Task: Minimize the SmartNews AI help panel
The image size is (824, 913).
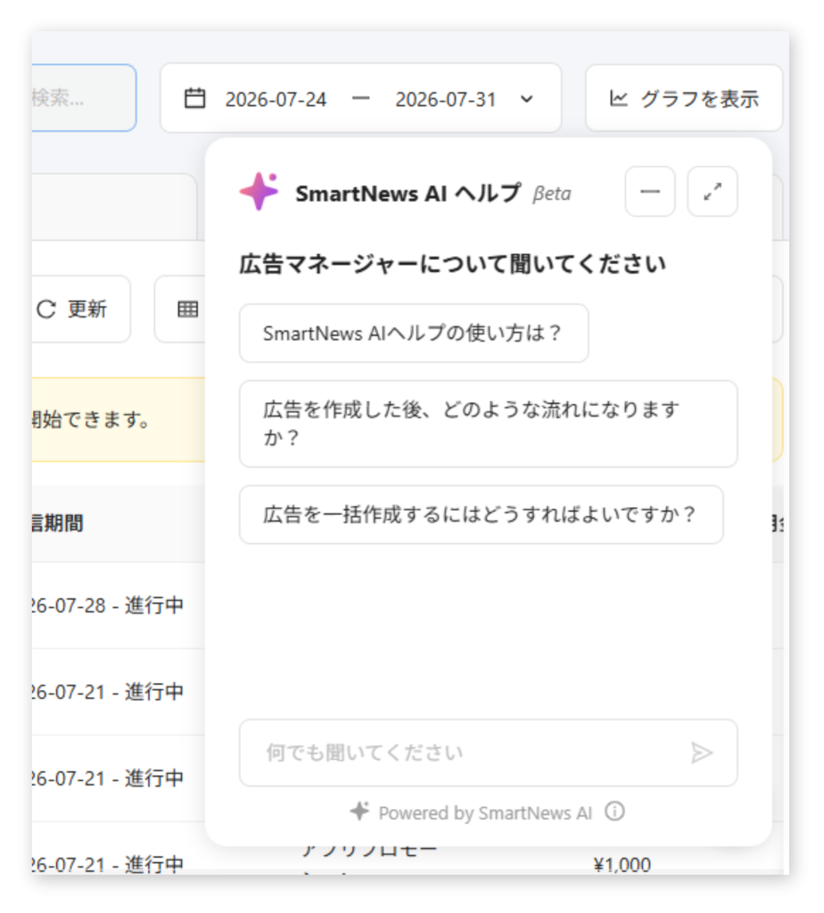Action: [x=650, y=192]
